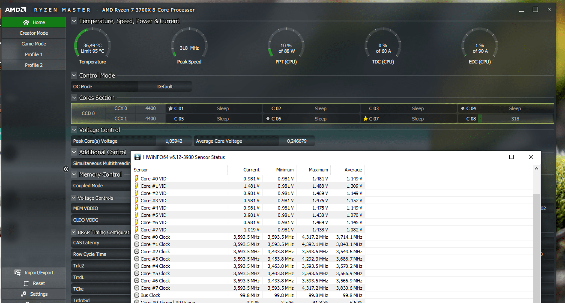Click the Coupled Mode label
Image resolution: width=565 pixels, height=303 pixels.
point(88,186)
